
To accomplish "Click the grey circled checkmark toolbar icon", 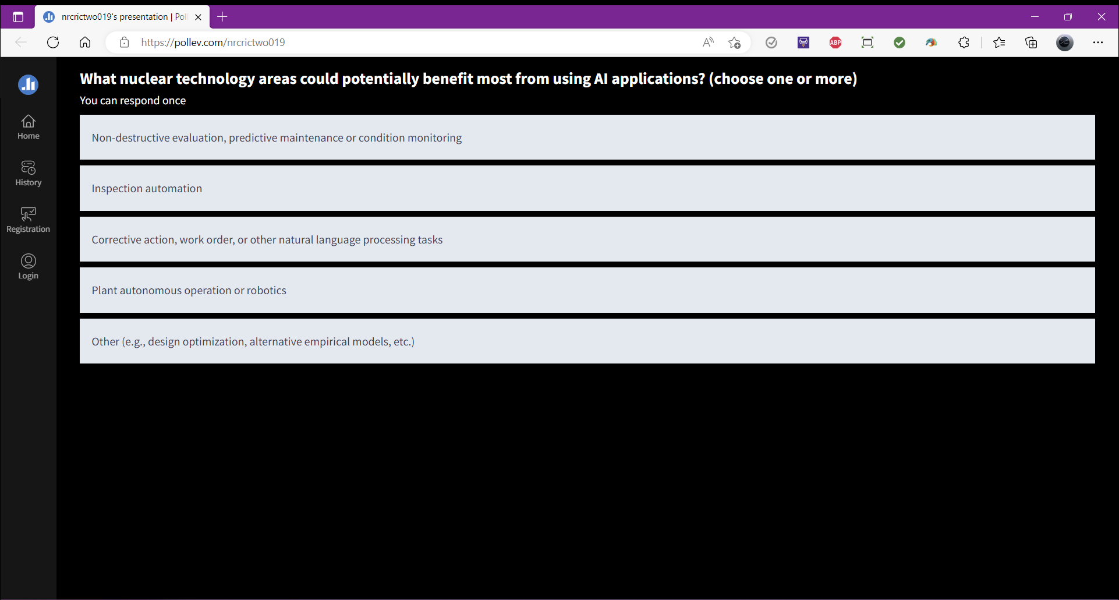I will [x=771, y=43].
